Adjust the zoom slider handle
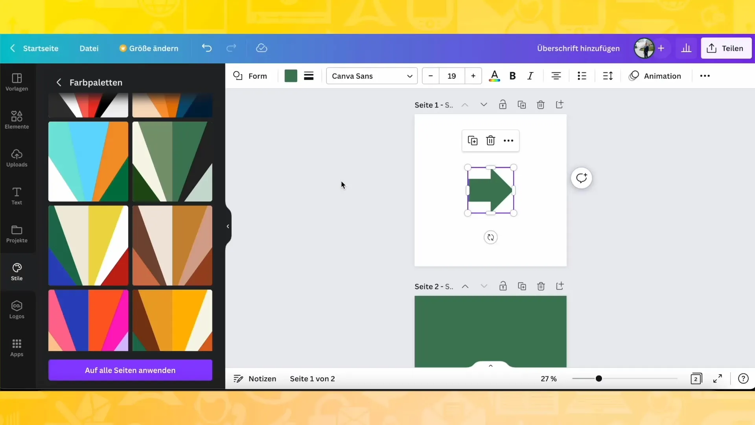The image size is (755, 425). pos(598,379)
